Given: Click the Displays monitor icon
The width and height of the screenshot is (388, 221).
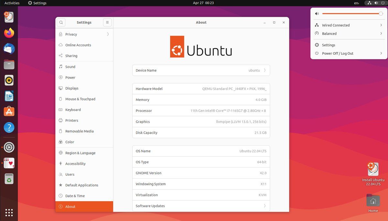Looking at the screenshot, I should [60, 88].
